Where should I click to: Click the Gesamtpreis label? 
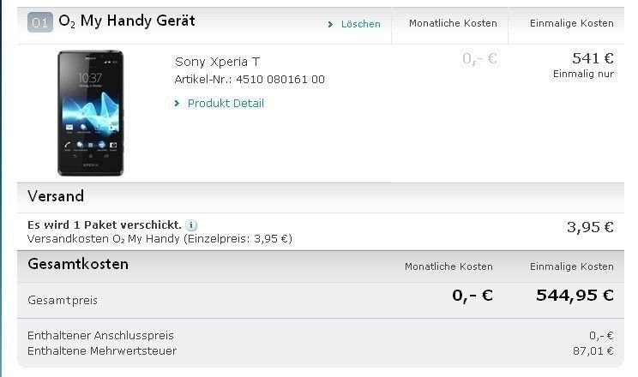63,300
